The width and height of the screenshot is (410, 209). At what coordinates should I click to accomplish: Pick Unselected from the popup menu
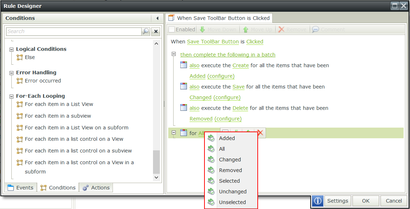(231, 202)
